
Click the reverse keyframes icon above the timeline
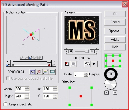(x=31, y=58)
